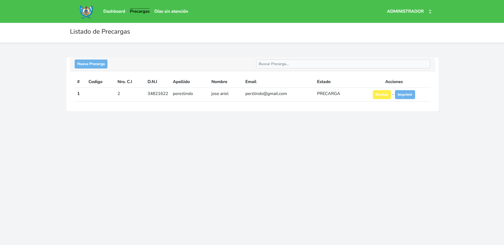504x245 pixels.
Task: Click the DNI value 34821622
Action: point(157,94)
